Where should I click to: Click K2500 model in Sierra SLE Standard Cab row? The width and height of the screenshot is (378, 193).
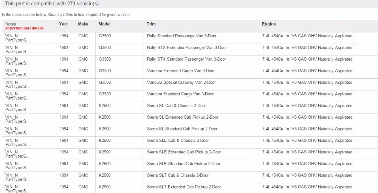click(x=105, y=164)
